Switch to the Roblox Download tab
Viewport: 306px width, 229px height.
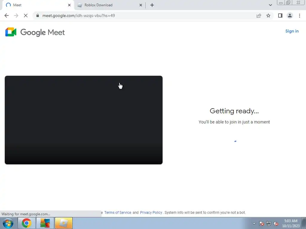click(x=110, y=5)
